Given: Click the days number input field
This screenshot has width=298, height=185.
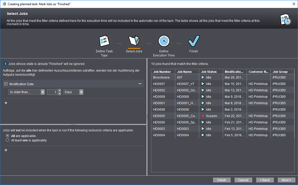Looking at the screenshot, I should click(x=53, y=92).
